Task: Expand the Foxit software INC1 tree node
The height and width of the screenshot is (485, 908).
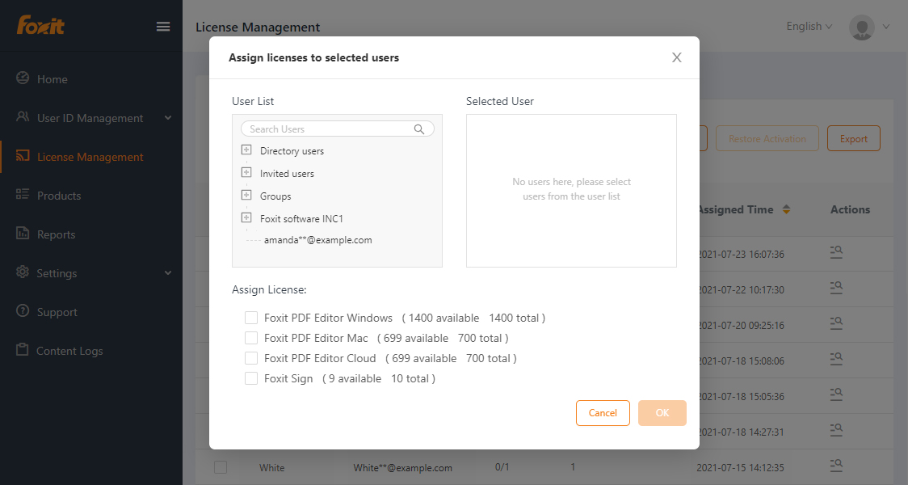Action: tap(246, 218)
